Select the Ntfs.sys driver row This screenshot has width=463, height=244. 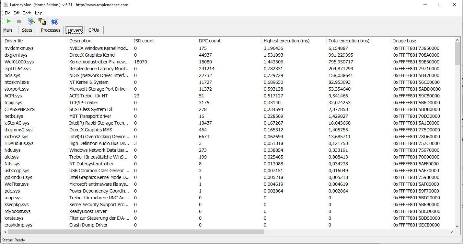228,164
